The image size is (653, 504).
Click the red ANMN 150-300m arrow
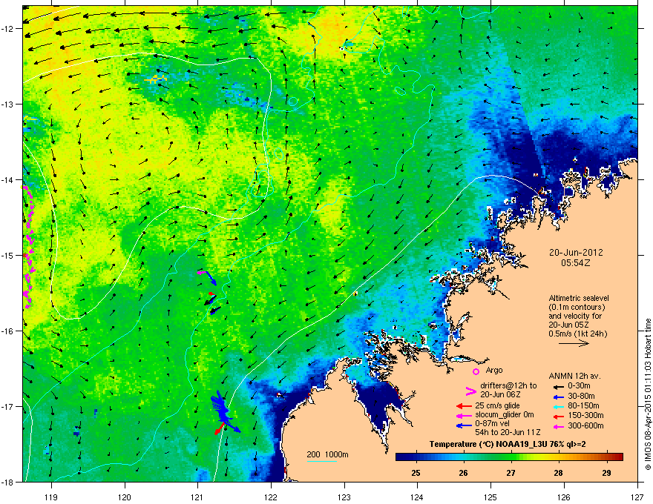(x=560, y=415)
